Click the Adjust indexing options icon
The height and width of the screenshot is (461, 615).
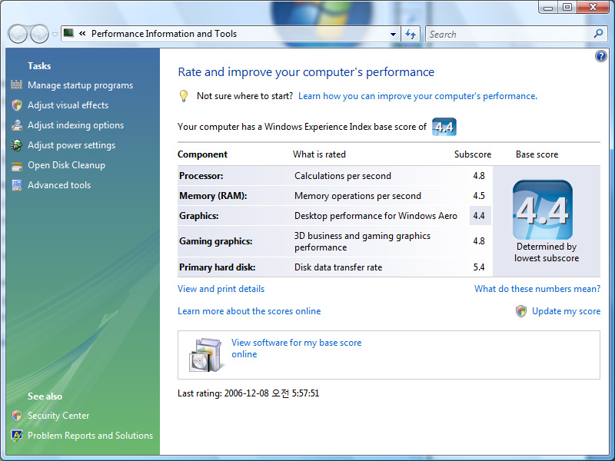pos(16,125)
